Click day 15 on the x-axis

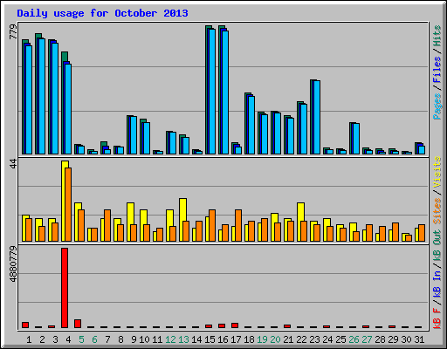tap(210, 339)
